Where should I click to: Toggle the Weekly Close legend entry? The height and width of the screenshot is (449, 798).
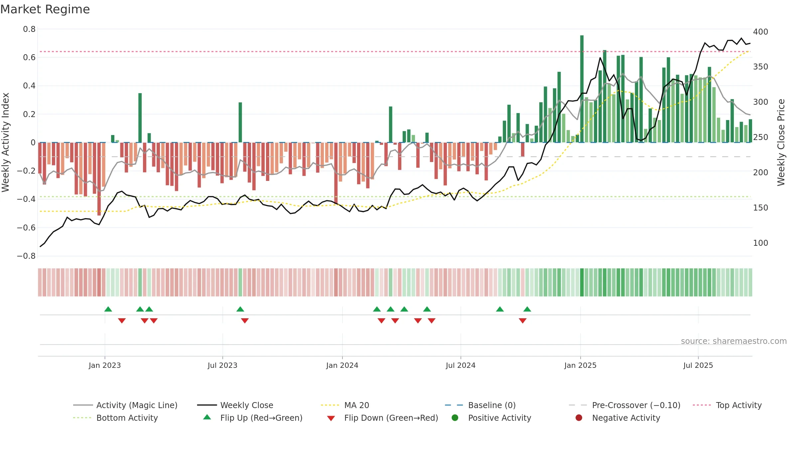tap(235, 405)
